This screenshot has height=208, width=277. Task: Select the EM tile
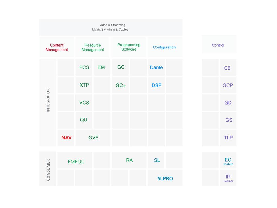pos(101,67)
